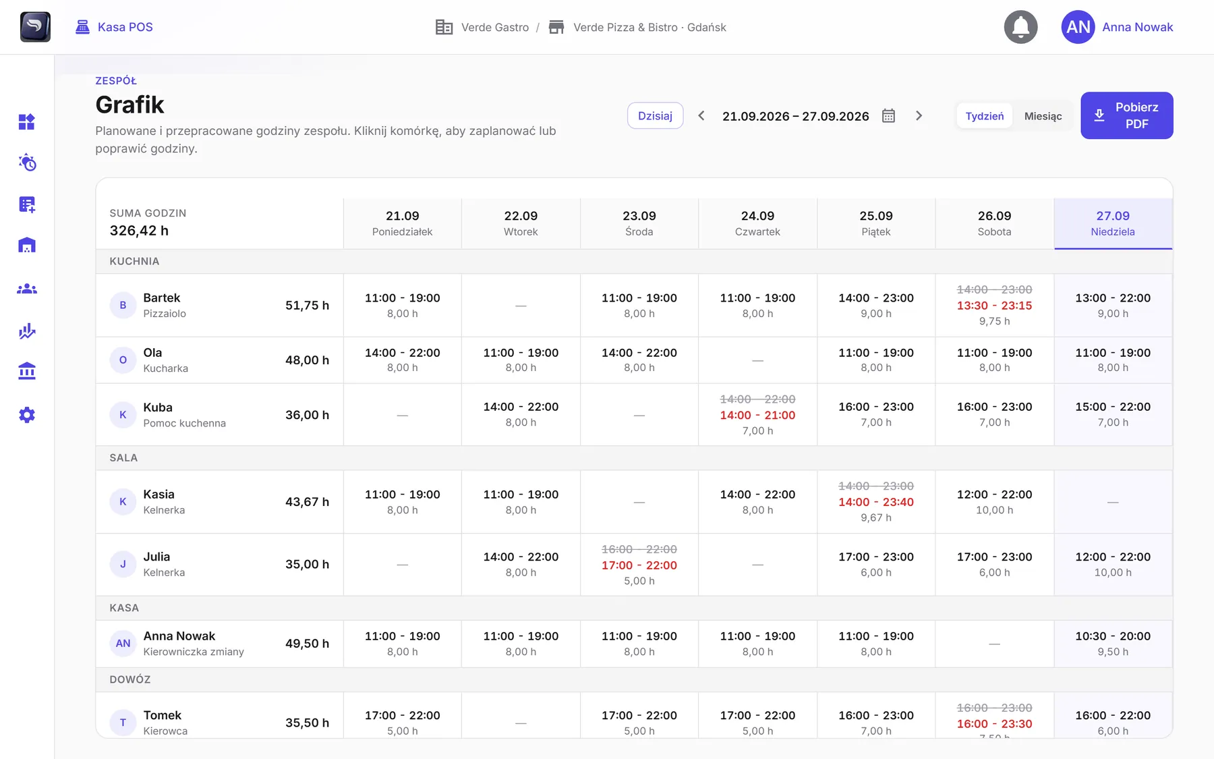1214x759 pixels.
Task: Open the time tracking clock icon in sidebar
Action: click(27, 163)
